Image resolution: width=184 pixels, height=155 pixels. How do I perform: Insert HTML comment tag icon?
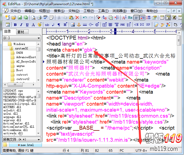91,25
